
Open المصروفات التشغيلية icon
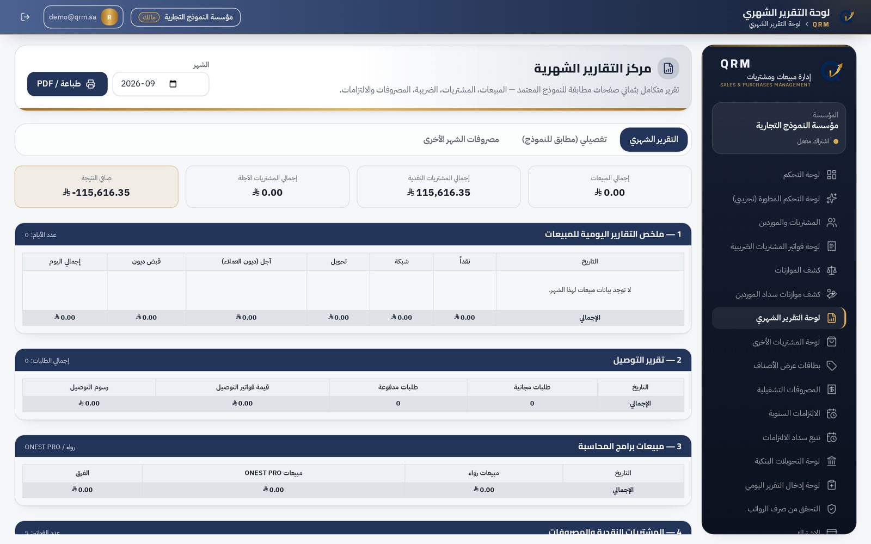point(831,390)
